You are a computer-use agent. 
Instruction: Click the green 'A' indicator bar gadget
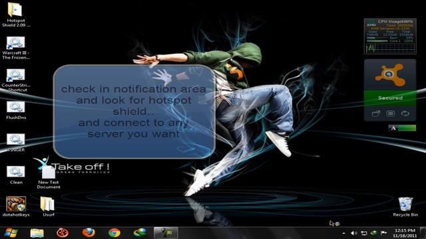point(402,128)
